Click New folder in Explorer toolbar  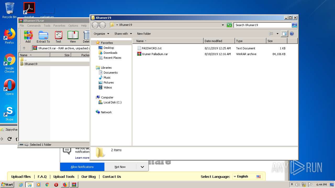pyautogui.click(x=144, y=34)
